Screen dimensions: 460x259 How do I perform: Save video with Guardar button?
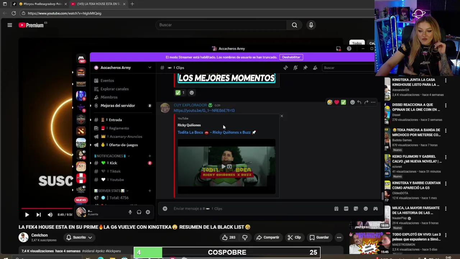(x=319, y=237)
